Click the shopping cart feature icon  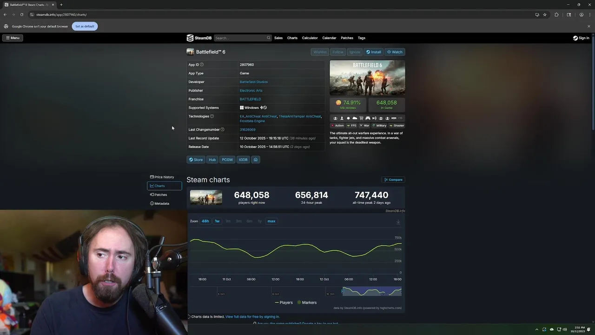[361, 118]
